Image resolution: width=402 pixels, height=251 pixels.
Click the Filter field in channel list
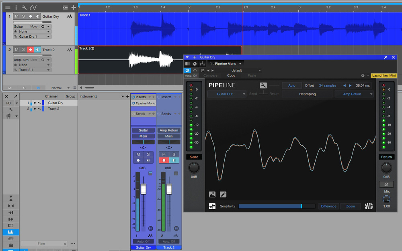(x=44, y=244)
